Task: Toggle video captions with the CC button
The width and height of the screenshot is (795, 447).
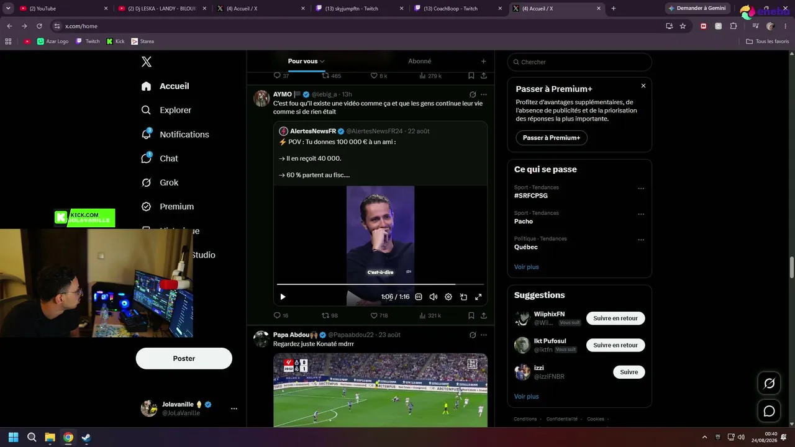Action: (419, 297)
